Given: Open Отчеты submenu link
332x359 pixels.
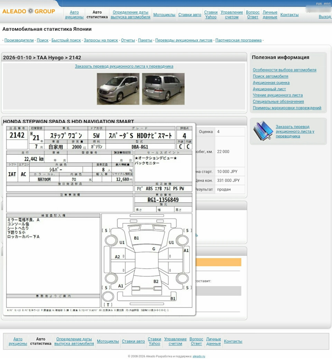Looking at the screenshot, I should pyautogui.click(x=128, y=40).
